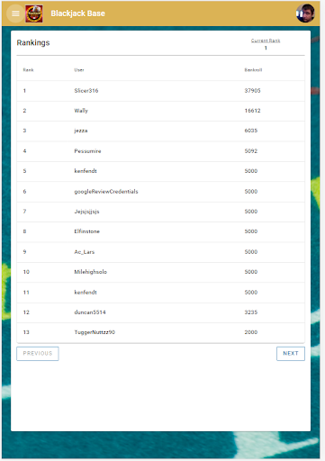Click the Blackjack Base title
This screenshot has height=461, width=325.
(x=77, y=14)
